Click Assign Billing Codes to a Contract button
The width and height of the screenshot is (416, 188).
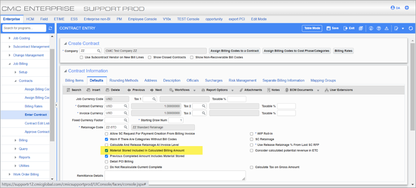(234, 51)
